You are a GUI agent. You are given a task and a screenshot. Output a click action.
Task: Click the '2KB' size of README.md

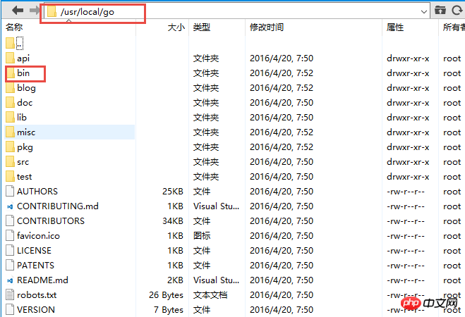[x=175, y=280]
